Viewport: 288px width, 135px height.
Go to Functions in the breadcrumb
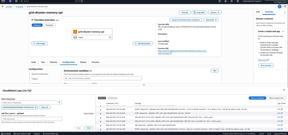[x=19, y=6]
